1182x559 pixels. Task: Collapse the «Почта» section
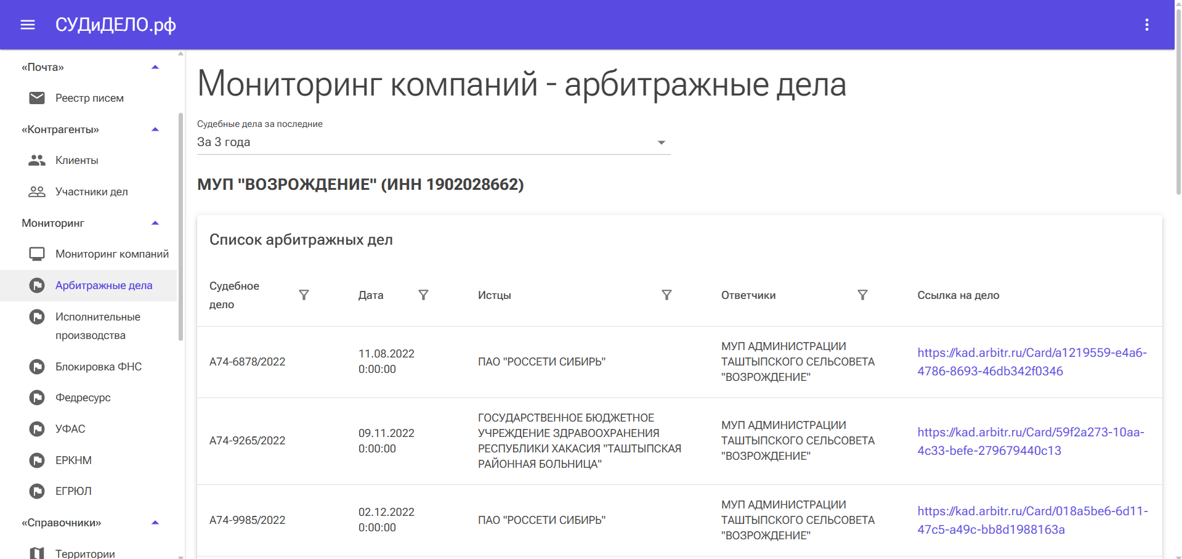point(155,66)
